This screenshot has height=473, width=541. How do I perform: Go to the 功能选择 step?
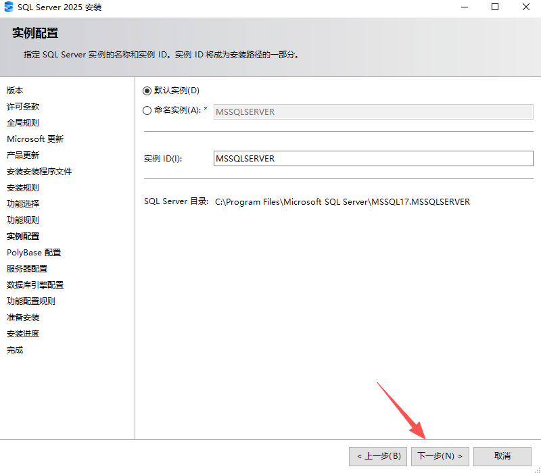click(x=22, y=203)
